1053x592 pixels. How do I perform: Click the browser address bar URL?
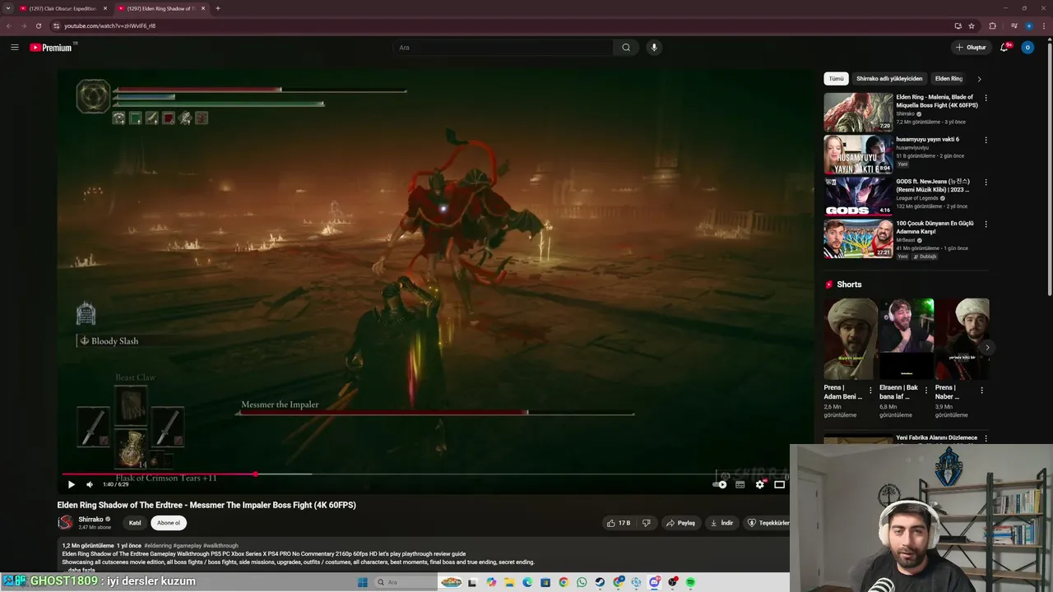pos(109,25)
